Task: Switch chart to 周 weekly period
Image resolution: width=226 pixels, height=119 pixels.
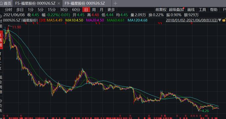Action: click(94, 10)
